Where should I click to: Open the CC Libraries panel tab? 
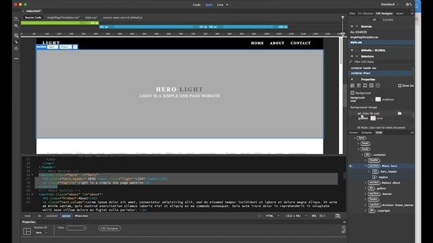365,13
